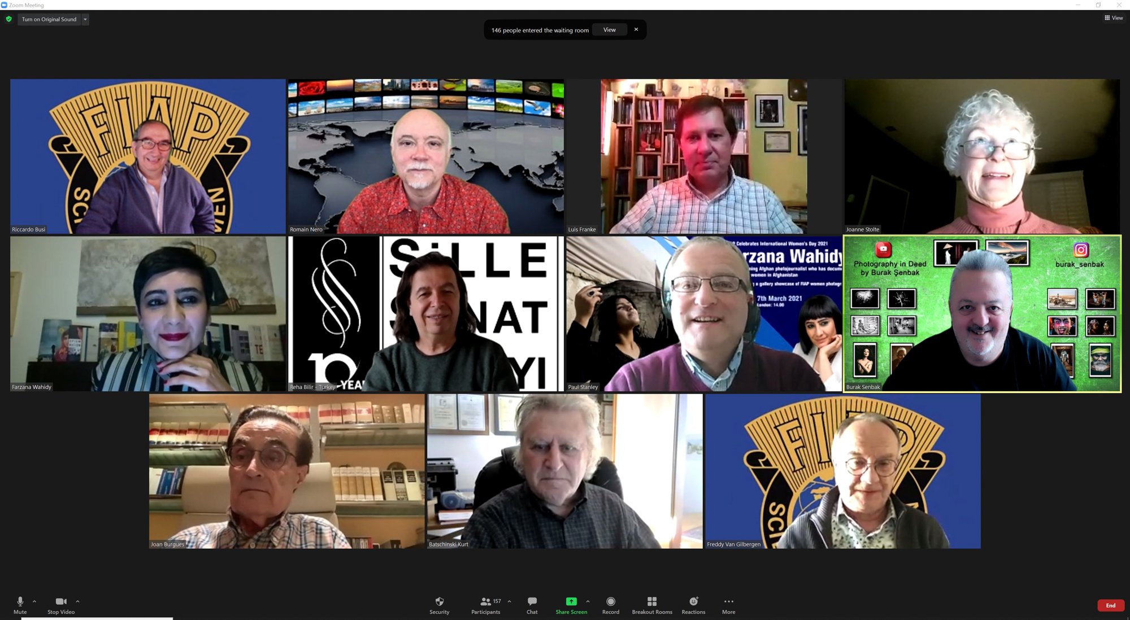Open the Participants panel
This screenshot has height=620, width=1130.
(x=486, y=605)
